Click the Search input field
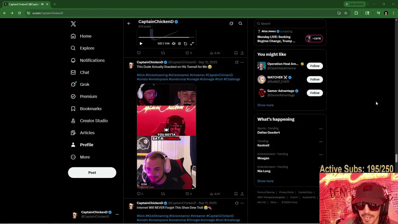Screen dimensions: 398x224 (290, 24)
